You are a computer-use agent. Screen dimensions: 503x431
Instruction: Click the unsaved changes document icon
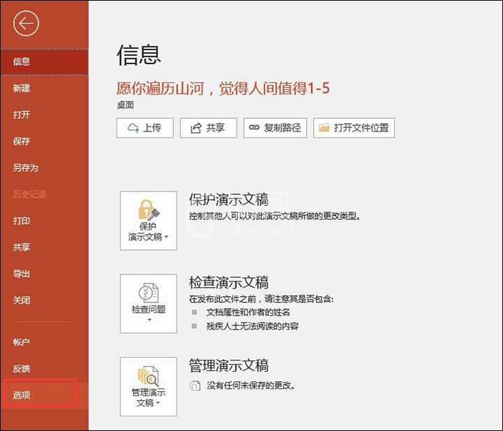click(x=195, y=386)
